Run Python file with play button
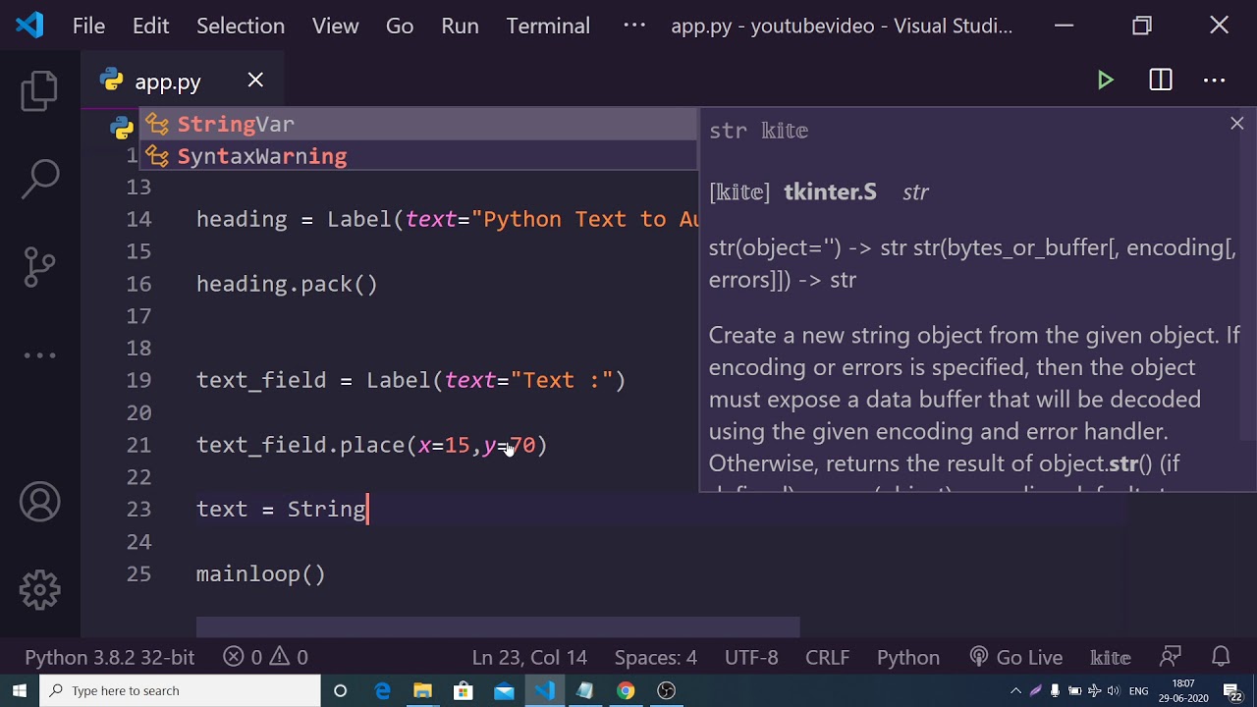Screen dimensions: 1257x707 coord(1106,81)
